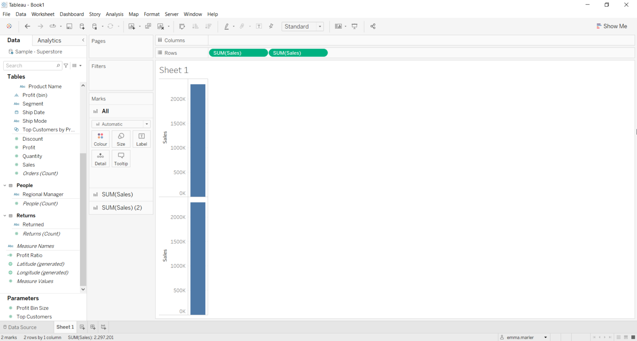Open the Tooltip mark card
The image size is (637, 341).
click(121, 158)
